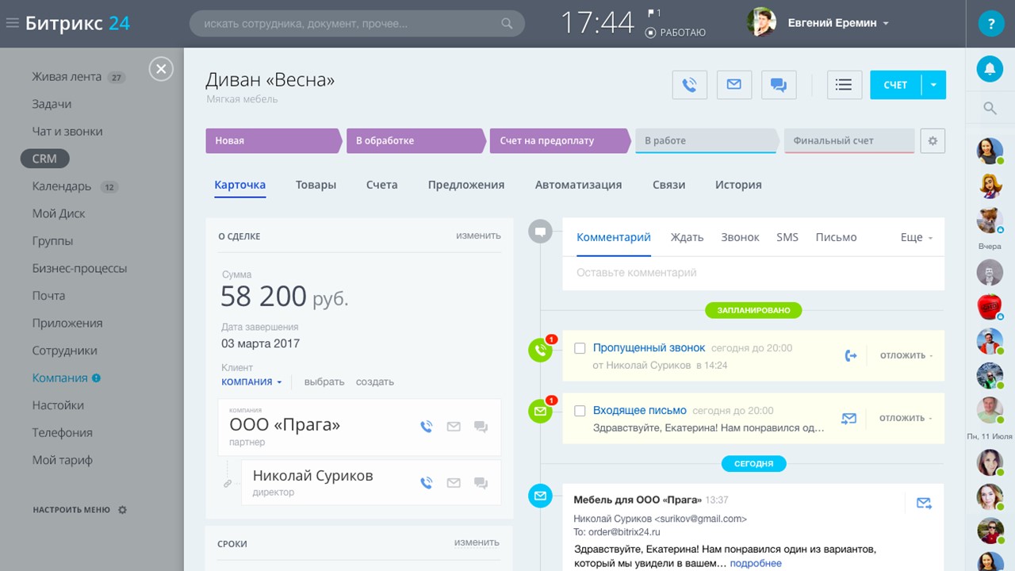
Task: Switch to the Товары tab
Action: point(316,185)
